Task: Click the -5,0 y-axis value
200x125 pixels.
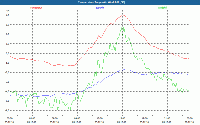Action: click(7, 101)
